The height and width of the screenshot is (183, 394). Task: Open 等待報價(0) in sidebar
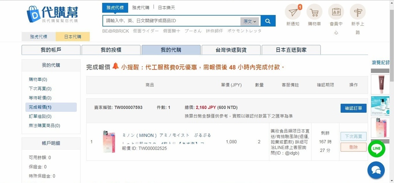(x=40, y=98)
